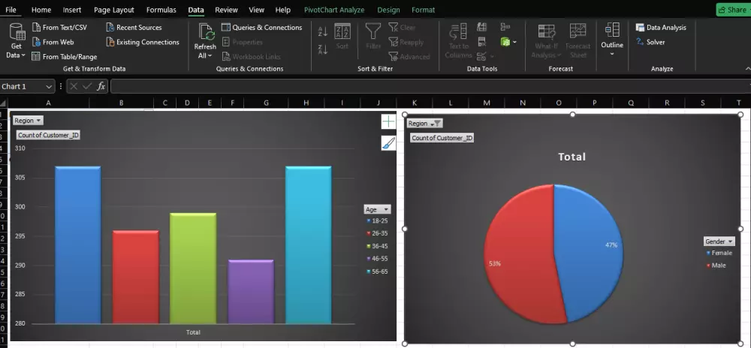Screen dimensions: 751x348
Task: Click Chart Styles paintbrush button
Action: pyautogui.click(x=388, y=143)
